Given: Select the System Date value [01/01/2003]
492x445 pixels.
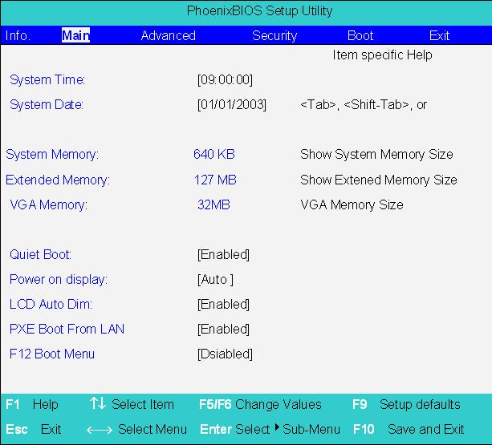Looking at the screenshot, I should [232, 104].
